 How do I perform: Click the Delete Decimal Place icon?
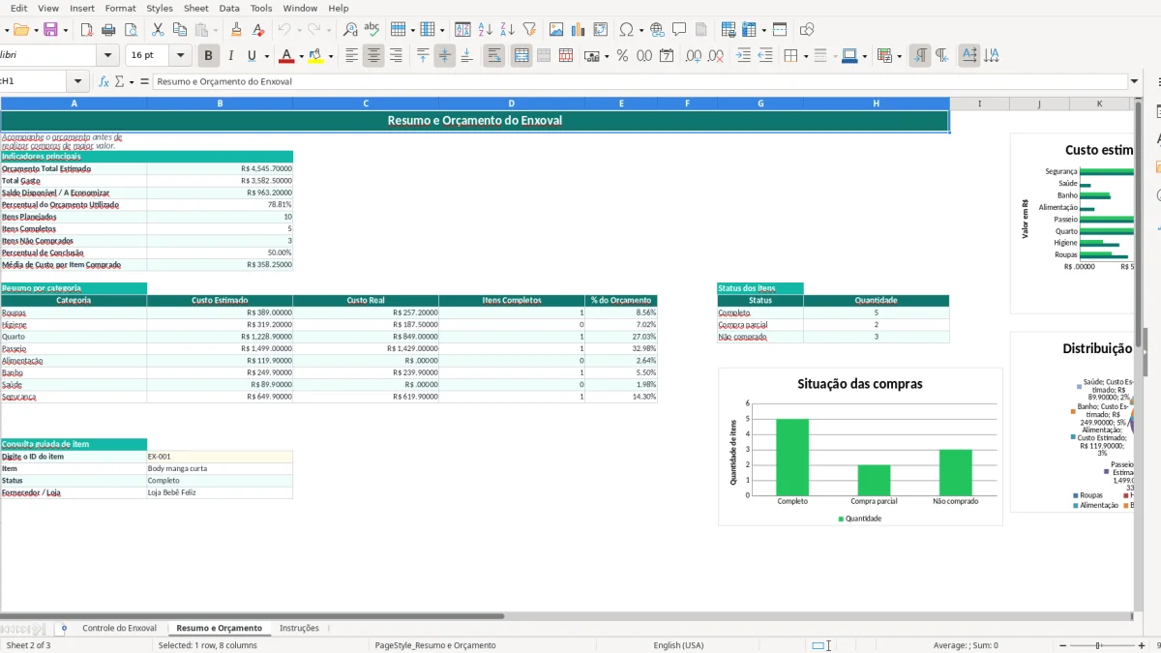tap(716, 56)
